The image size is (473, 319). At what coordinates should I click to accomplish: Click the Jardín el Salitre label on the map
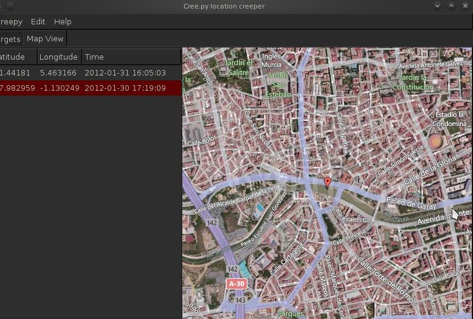pyautogui.click(x=238, y=67)
